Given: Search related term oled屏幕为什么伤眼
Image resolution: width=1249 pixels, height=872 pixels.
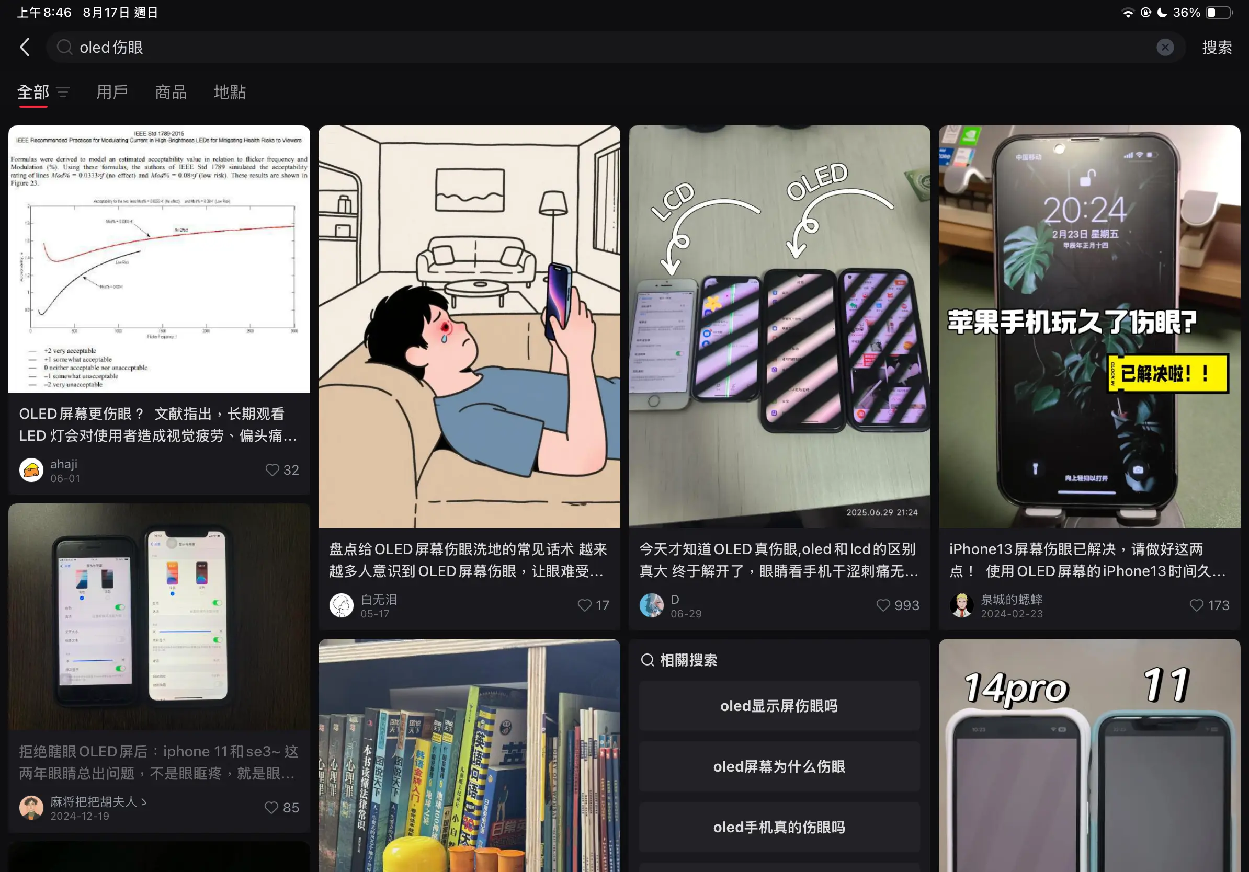Looking at the screenshot, I should point(779,766).
